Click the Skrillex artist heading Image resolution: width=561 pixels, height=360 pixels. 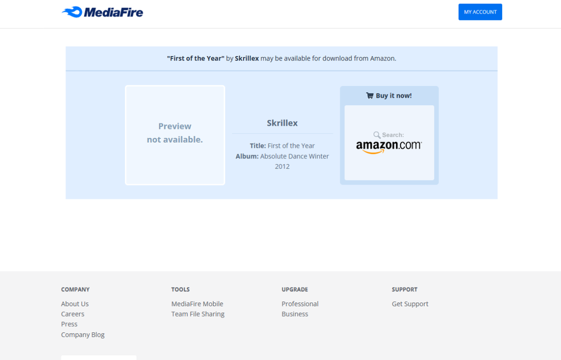(282, 123)
